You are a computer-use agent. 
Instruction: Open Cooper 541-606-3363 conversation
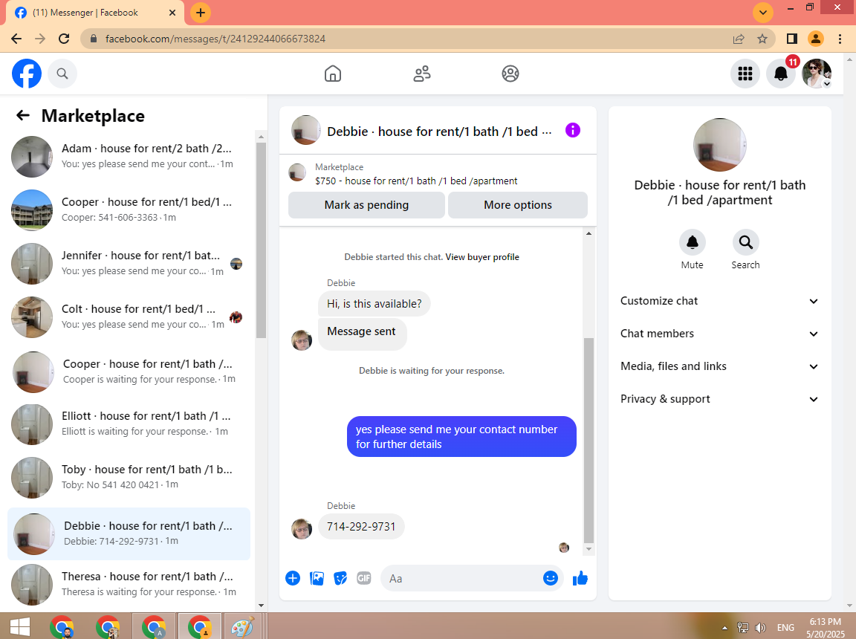129,210
